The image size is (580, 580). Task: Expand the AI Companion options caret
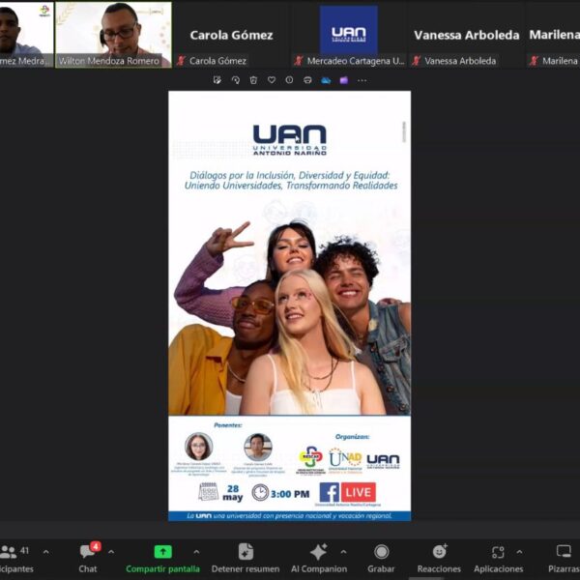pyautogui.click(x=343, y=552)
